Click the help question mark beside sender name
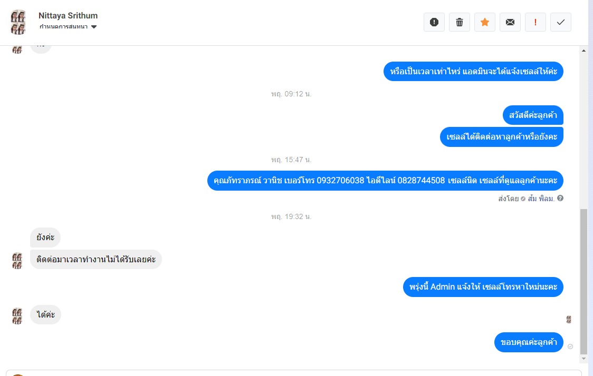The width and height of the screenshot is (593, 376). point(560,198)
